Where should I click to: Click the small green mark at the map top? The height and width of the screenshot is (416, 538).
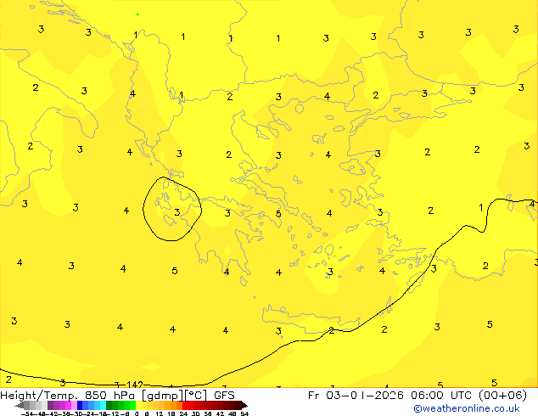(137, 14)
